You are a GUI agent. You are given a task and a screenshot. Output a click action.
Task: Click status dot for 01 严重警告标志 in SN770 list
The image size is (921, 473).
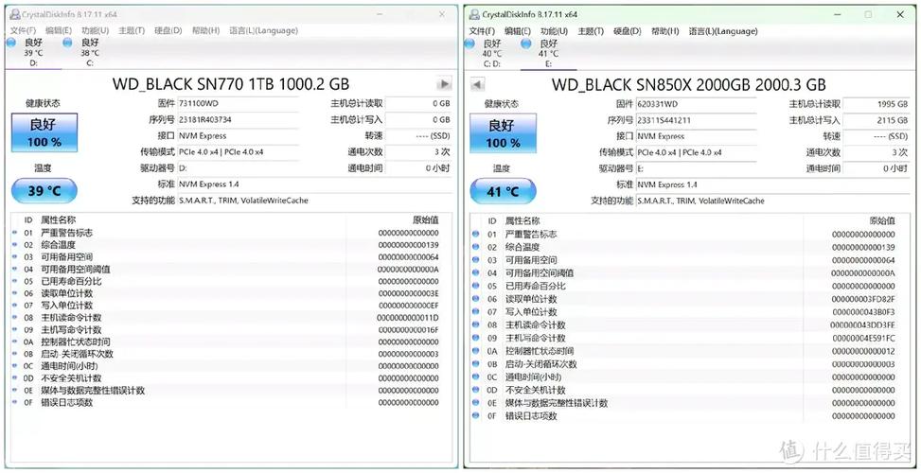point(15,233)
